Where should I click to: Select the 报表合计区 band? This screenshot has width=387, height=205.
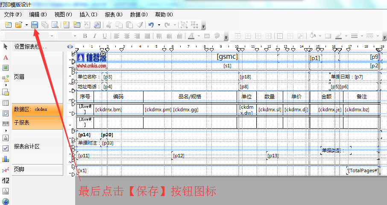tap(38, 146)
